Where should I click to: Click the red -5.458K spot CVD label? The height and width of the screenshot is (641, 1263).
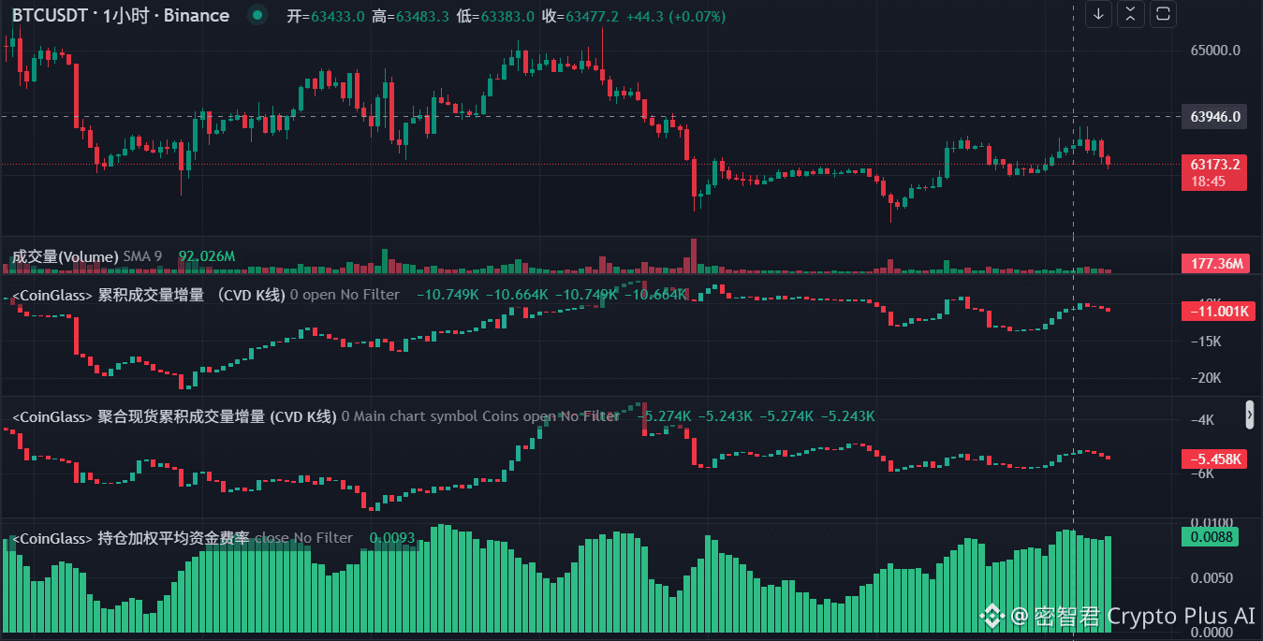click(x=1215, y=459)
